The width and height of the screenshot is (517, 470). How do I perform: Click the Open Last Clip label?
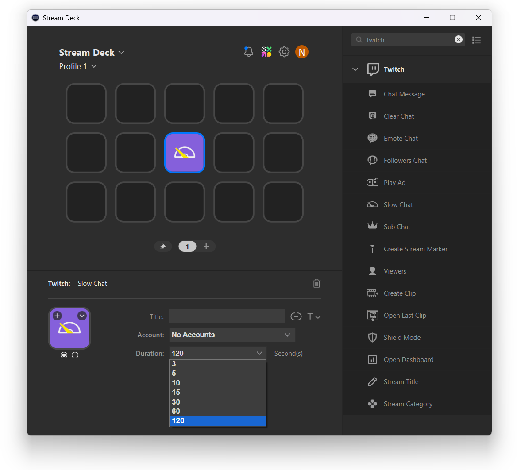405,316
